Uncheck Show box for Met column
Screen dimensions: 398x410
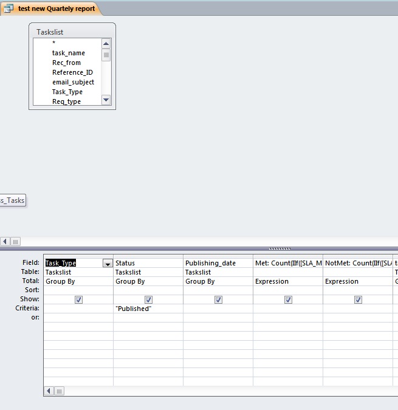point(288,299)
